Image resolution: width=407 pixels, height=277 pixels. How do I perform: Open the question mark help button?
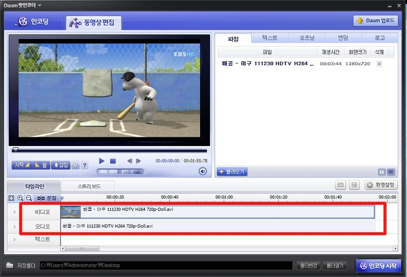coord(85,165)
